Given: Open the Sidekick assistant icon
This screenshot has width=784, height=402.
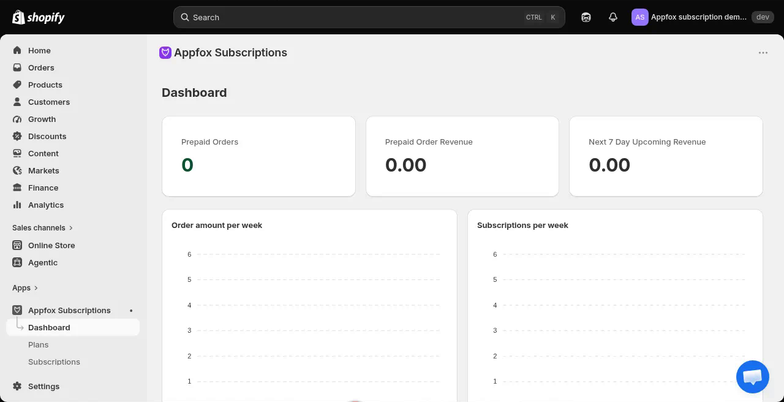Looking at the screenshot, I should pos(586,17).
